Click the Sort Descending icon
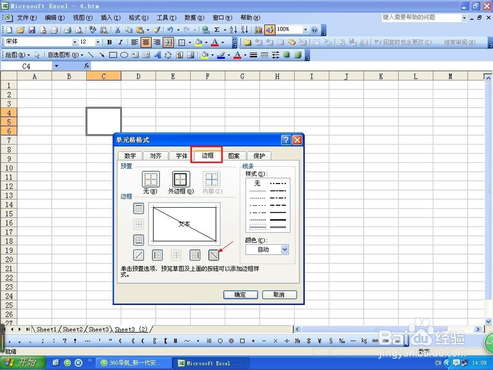This screenshot has height=370, width=493. pyautogui.click(x=245, y=30)
